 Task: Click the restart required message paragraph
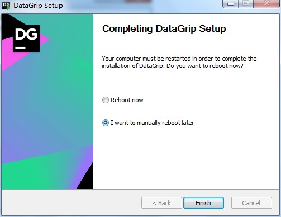(179, 62)
